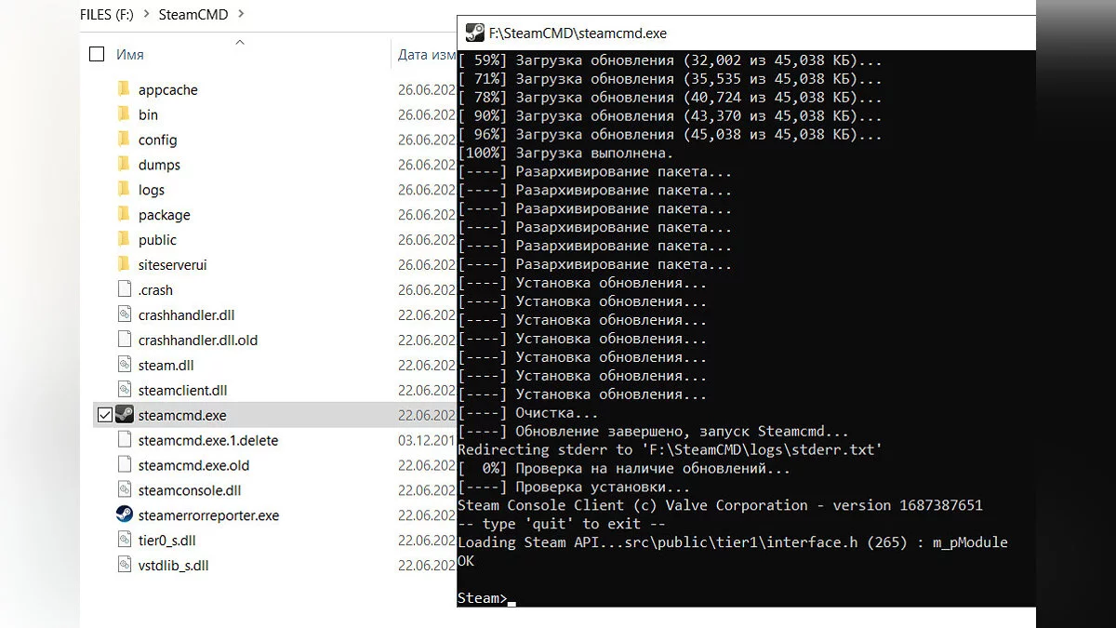Click the steamconsole.dll file icon
The width and height of the screenshot is (1116, 628).
click(125, 490)
